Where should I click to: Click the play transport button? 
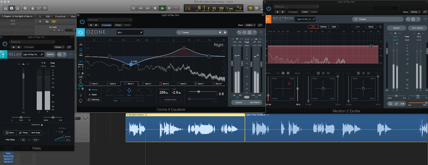pyautogui.click(x=162, y=8)
